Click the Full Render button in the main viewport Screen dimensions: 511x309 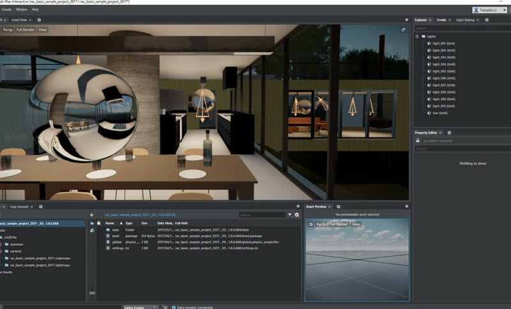[x=26, y=29]
